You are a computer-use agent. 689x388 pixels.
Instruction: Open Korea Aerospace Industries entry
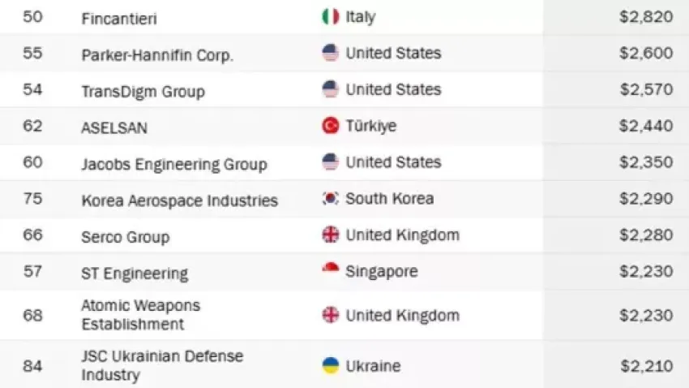179,200
